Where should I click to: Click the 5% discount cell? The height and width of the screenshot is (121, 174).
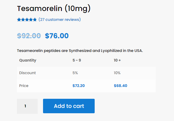pos(75,73)
